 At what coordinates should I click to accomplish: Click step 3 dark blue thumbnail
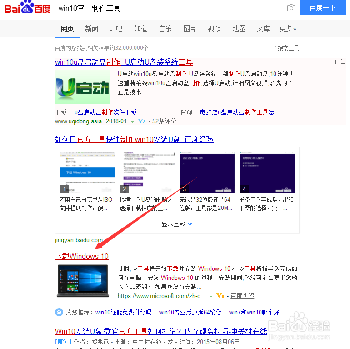tap(207, 172)
